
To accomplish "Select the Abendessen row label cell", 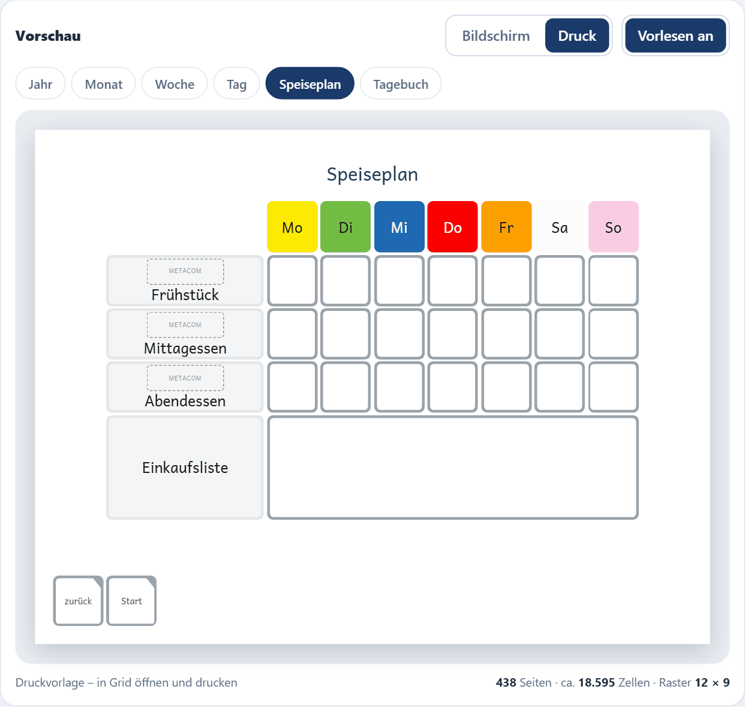I will [x=185, y=387].
